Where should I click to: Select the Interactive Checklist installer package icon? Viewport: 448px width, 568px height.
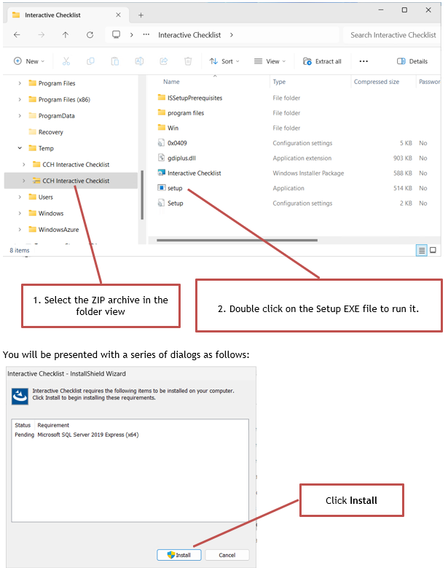point(162,173)
